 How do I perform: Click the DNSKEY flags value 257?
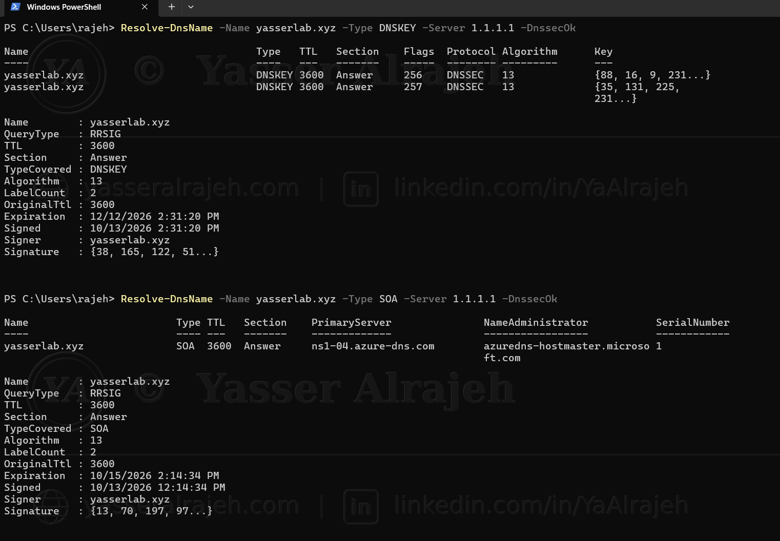(413, 87)
